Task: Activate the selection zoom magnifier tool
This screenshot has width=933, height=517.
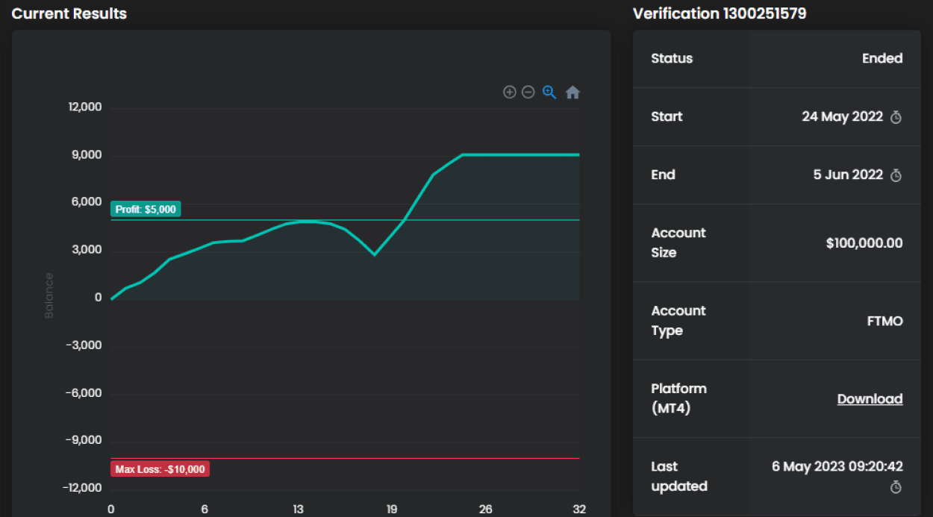Action: 549,93
